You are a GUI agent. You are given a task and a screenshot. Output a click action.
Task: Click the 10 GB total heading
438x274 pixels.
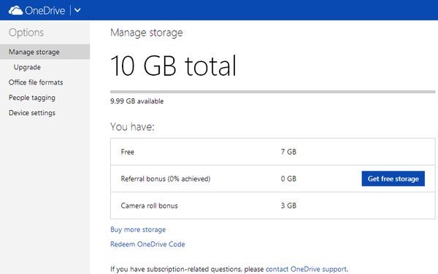click(174, 66)
